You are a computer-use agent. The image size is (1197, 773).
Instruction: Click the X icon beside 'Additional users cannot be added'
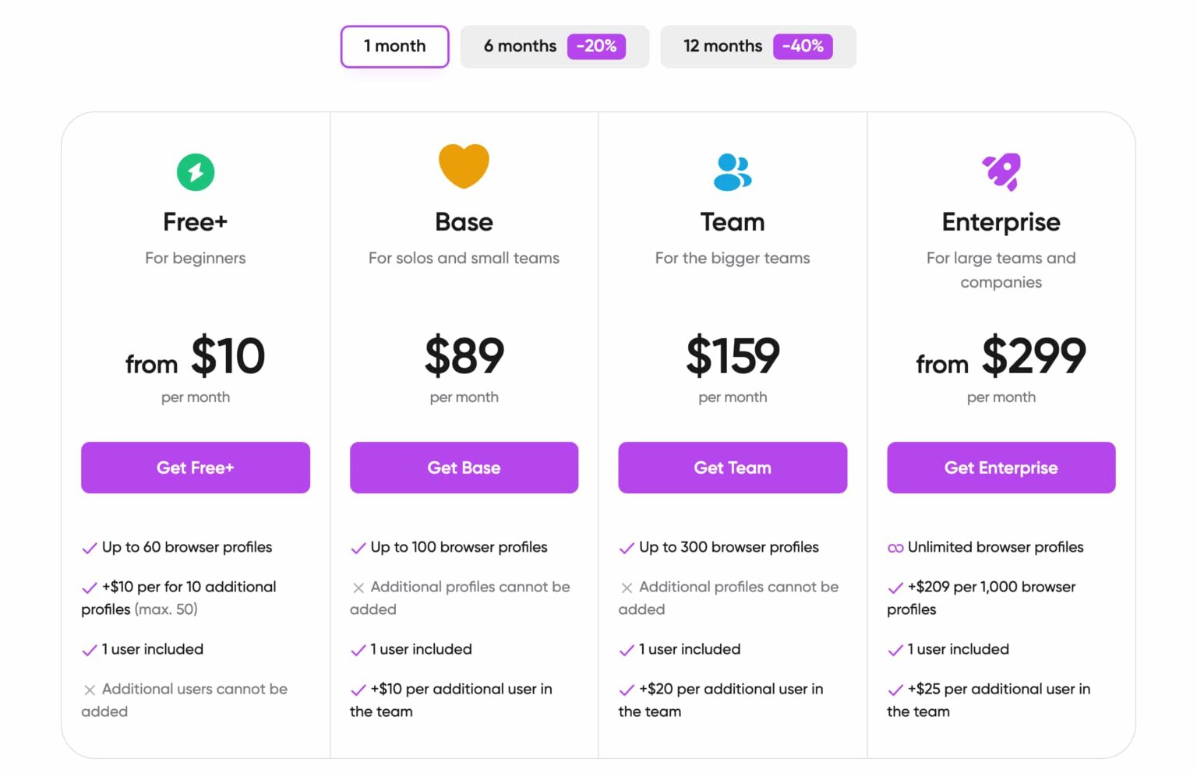tap(88, 689)
